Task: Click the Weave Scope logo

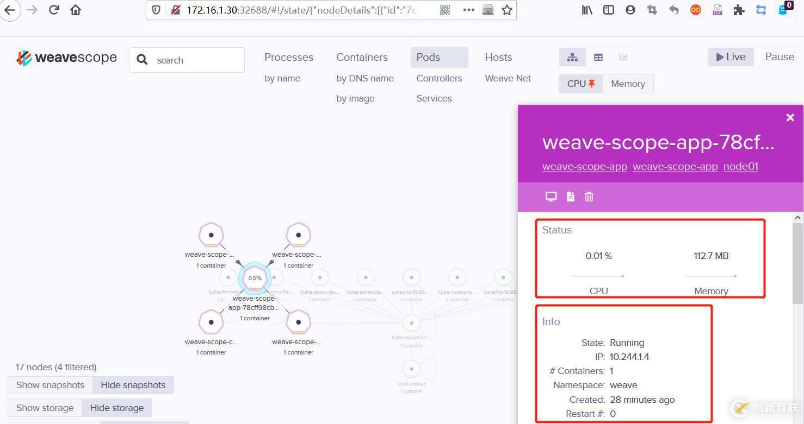Action: click(x=66, y=58)
